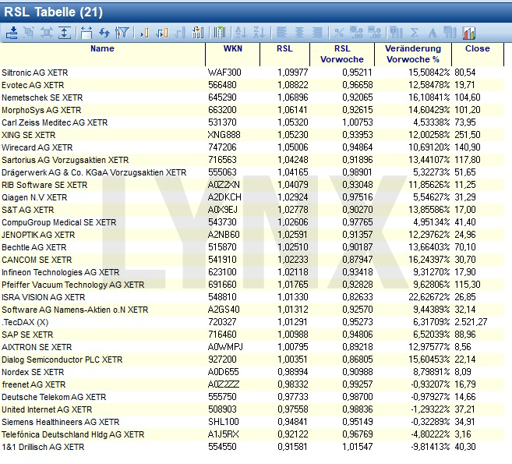Sort descending with the Z-A icon
512x464 pixels.
(260, 33)
